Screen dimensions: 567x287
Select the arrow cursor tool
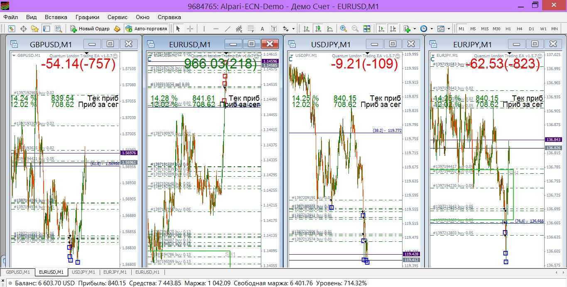pos(178,29)
